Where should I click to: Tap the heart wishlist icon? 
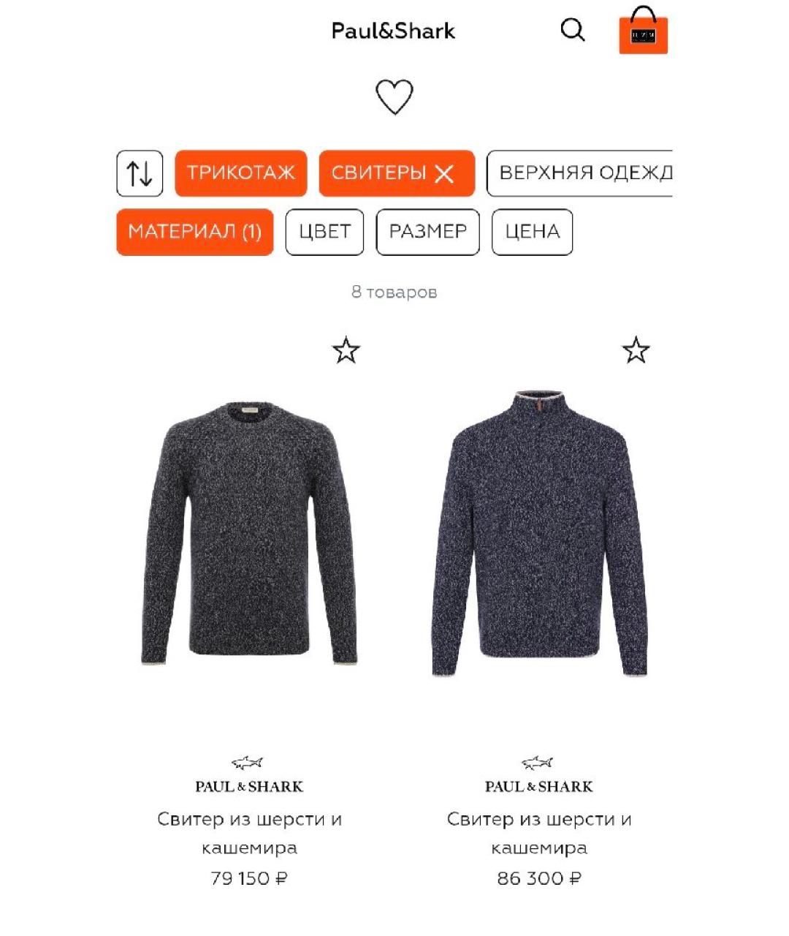(394, 97)
